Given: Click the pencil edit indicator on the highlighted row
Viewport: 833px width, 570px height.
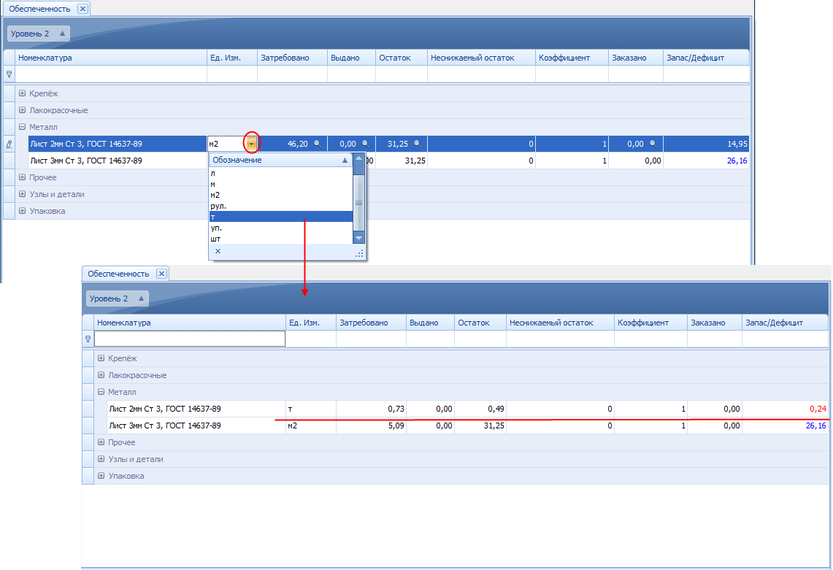Looking at the screenshot, I should click(9, 144).
